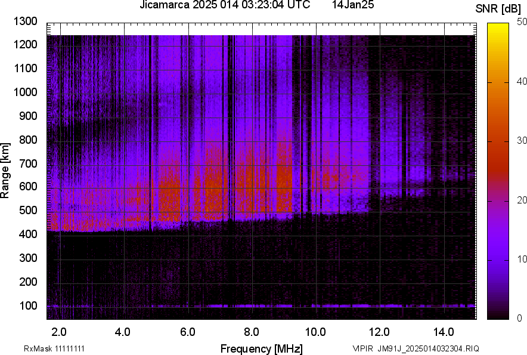
Task: Click the colorbar tick label '40'
Action: click(x=522, y=81)
